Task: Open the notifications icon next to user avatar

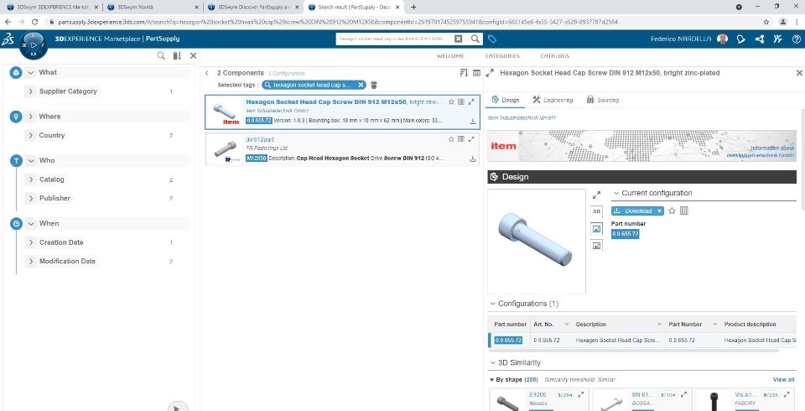Action: coord(740,39)
